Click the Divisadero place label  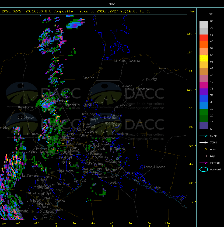tap(120, 134)
